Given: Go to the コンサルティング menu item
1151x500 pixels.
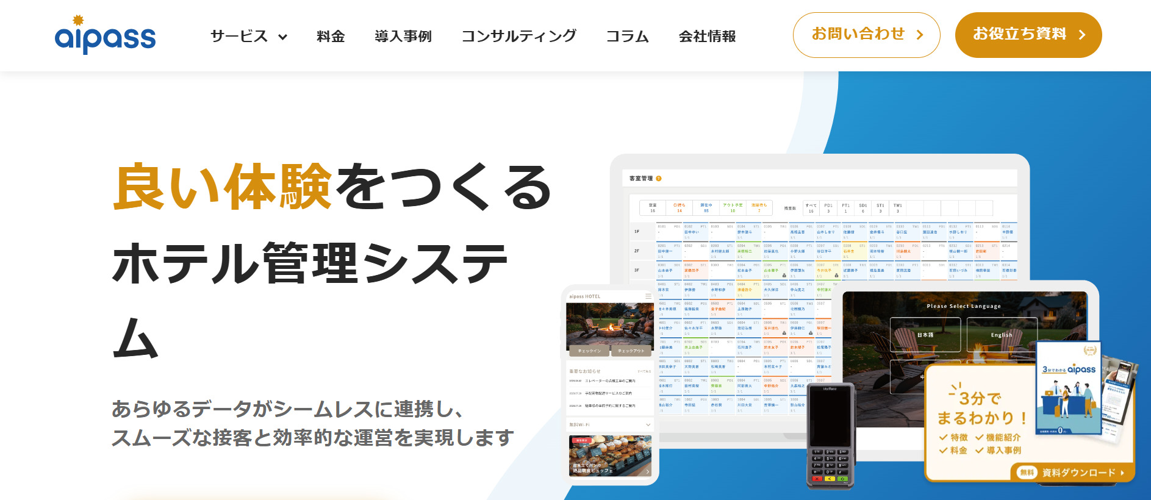Looking at the screenshot, I should point(518,37).
